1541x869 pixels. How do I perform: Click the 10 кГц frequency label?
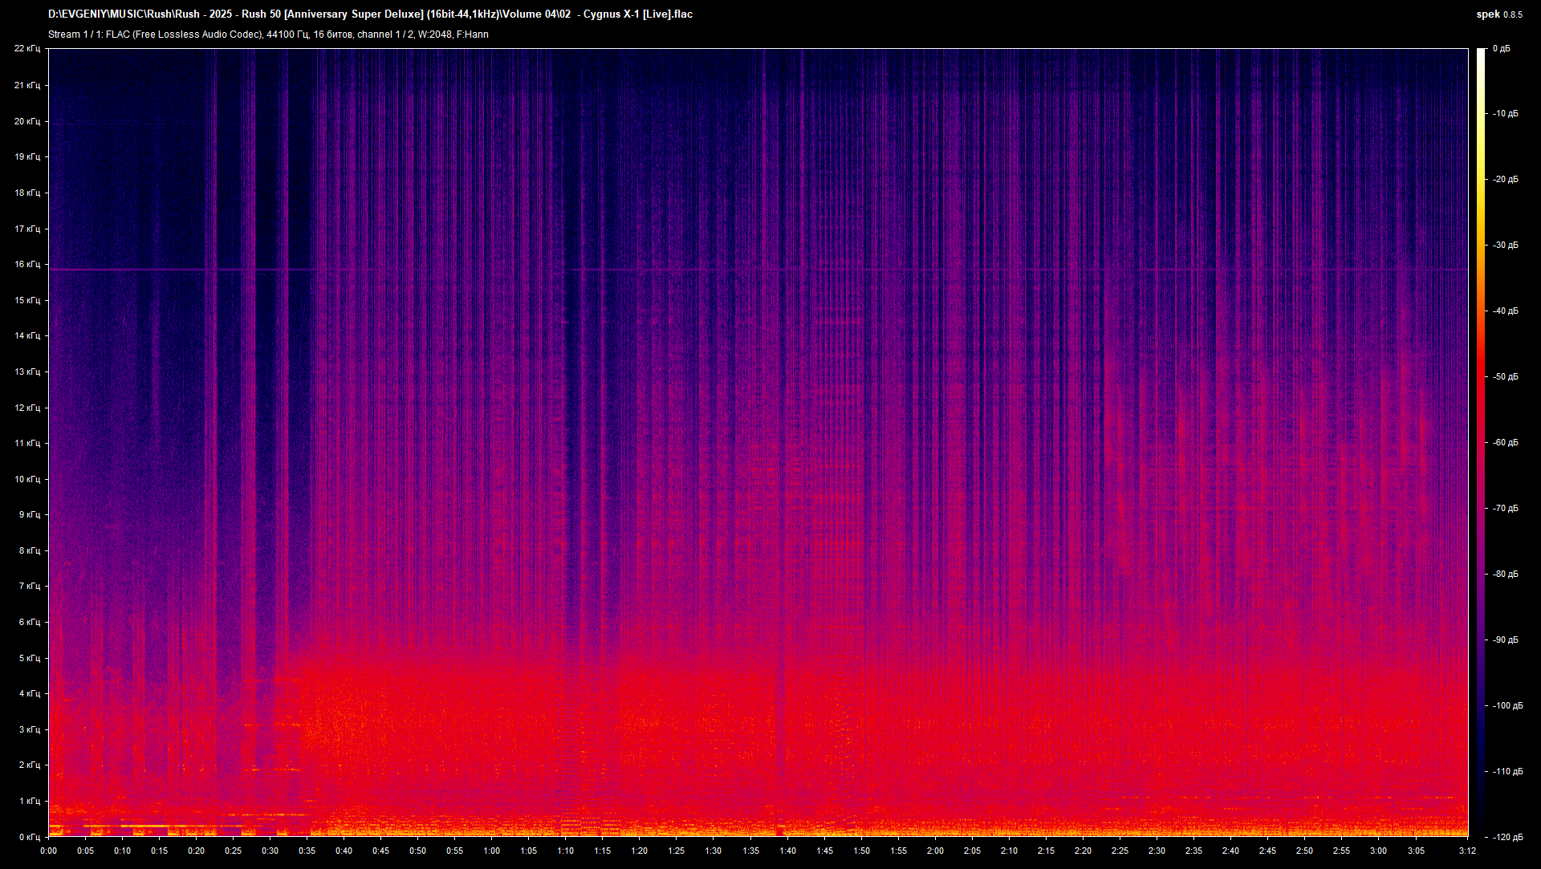point(27,479)
